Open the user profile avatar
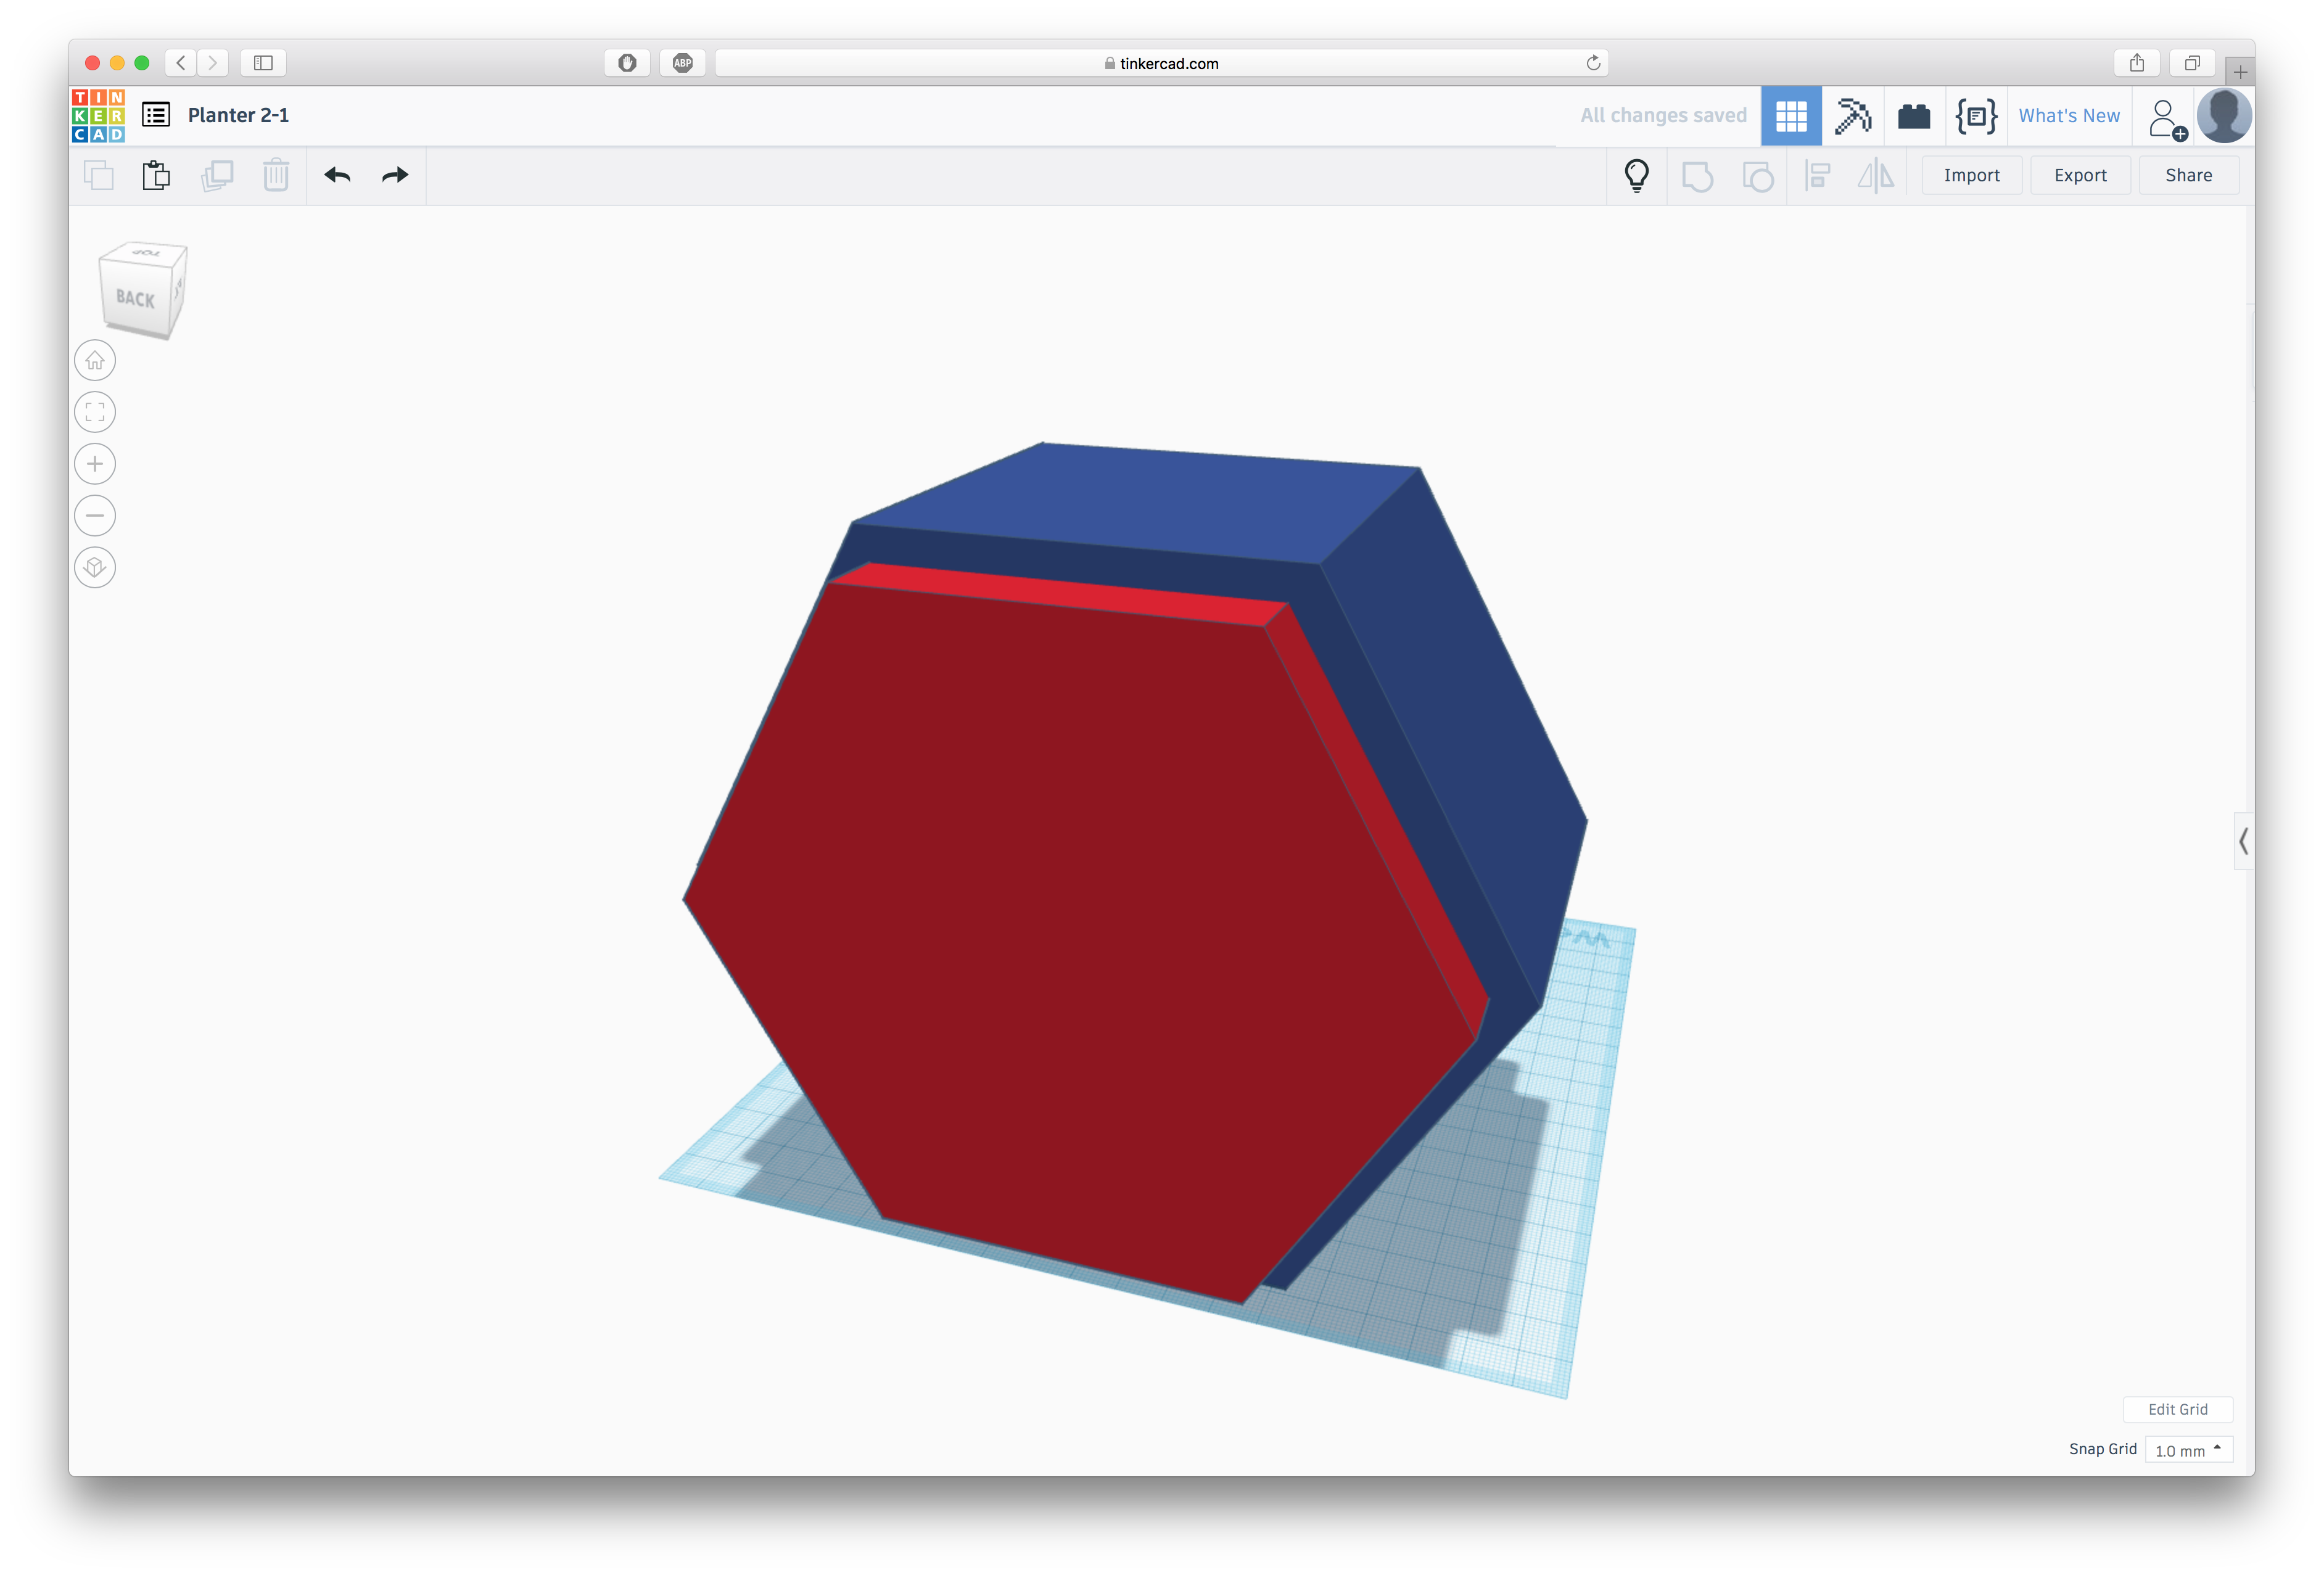Image resolution: width=2324 pixels, height=1575 pixels. [2224, 116]
